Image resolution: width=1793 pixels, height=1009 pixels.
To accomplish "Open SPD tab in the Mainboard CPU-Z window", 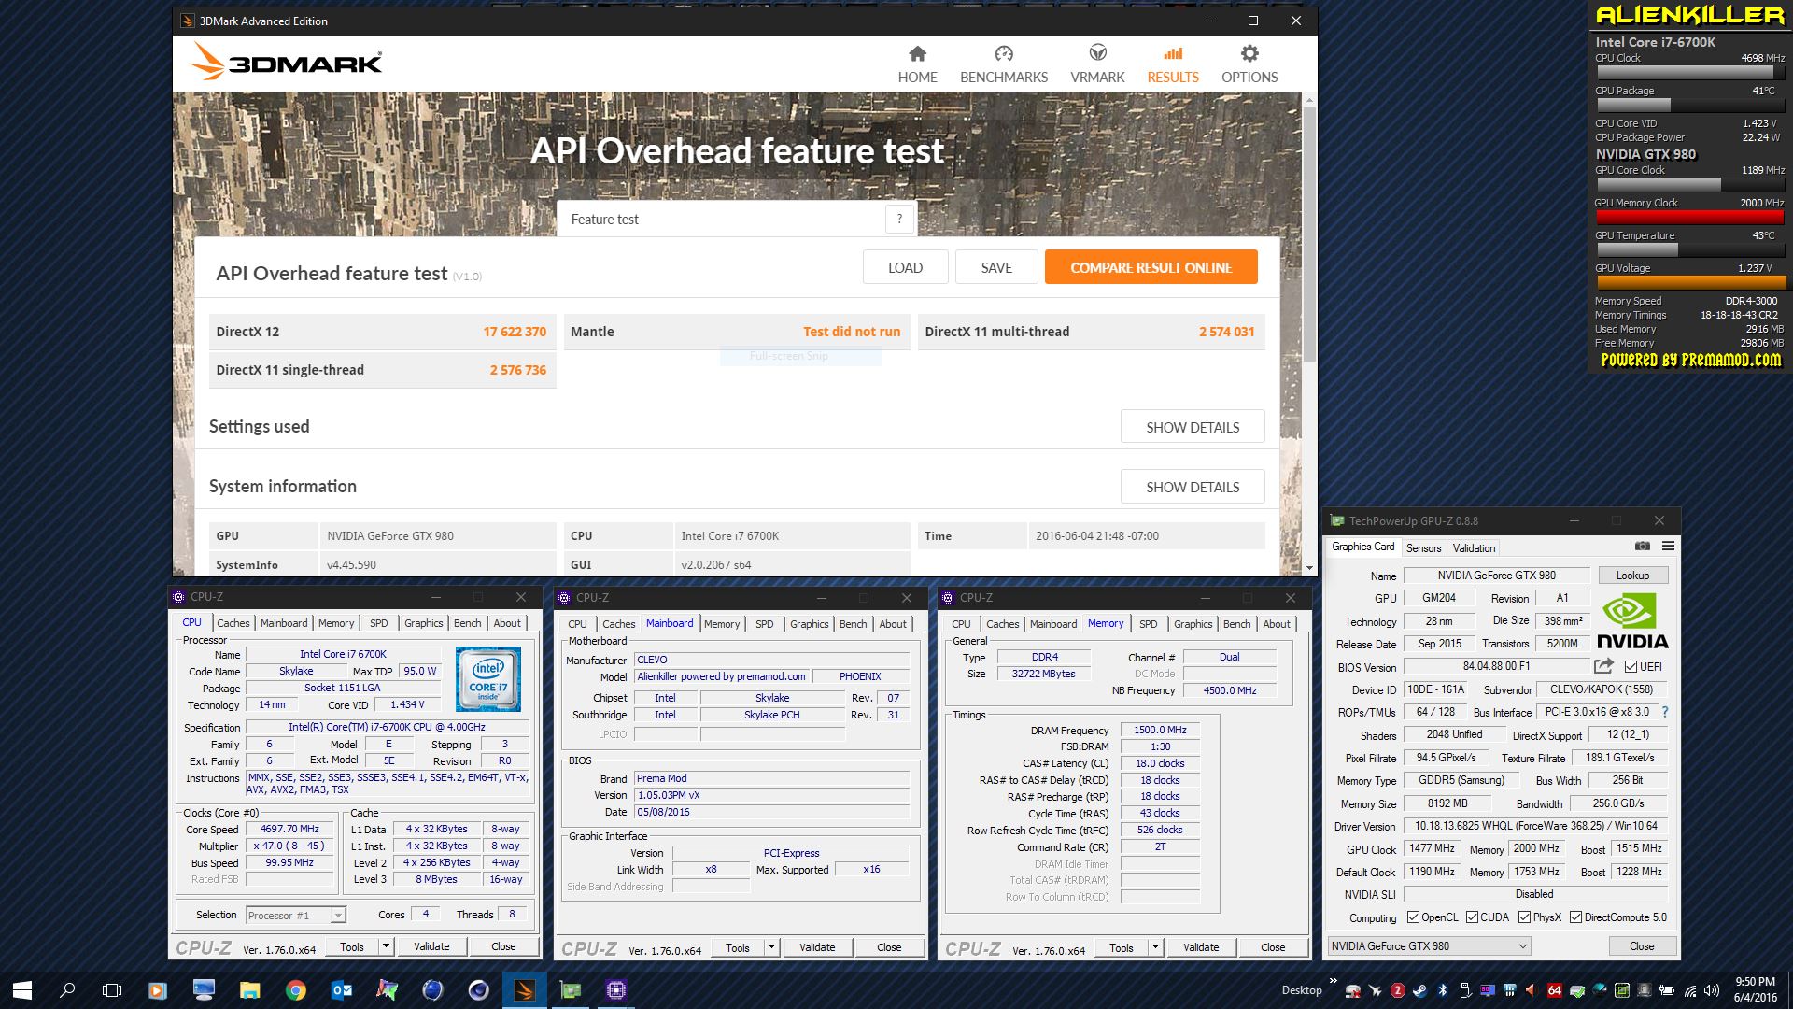I will pyautogui.click(x=764, y=624).
